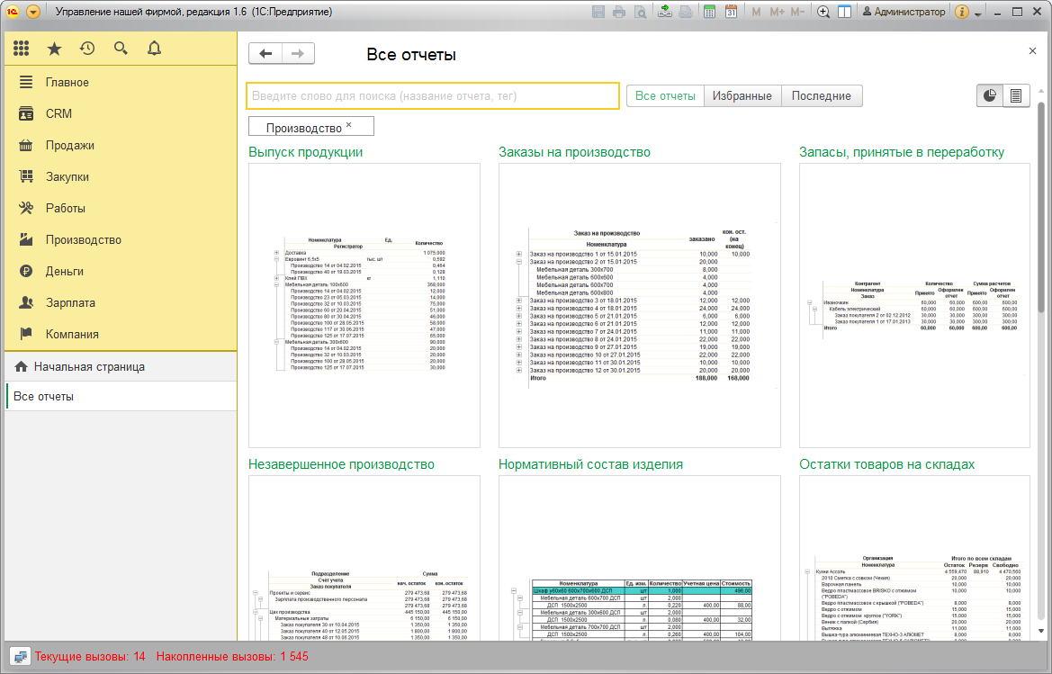Open notifications bell icon

tap(154, 49)
